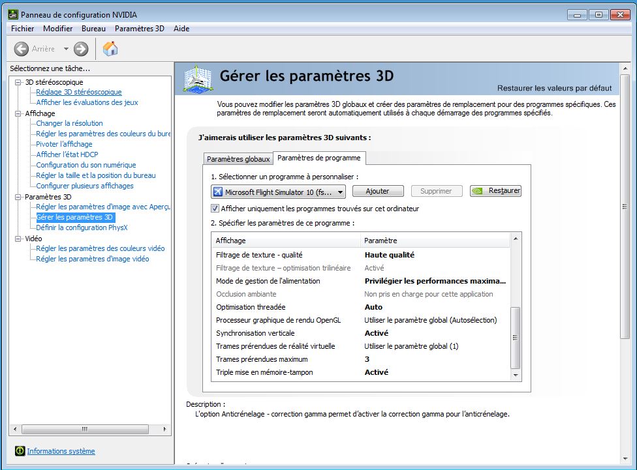
Task: Collapse the Paramètres 3D tree node
Action: click(x=18, y=197)
